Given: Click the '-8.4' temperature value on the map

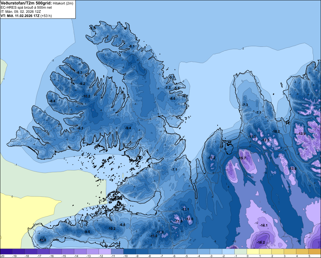Looking at the screenshot, I should click(x=52, y=101).
